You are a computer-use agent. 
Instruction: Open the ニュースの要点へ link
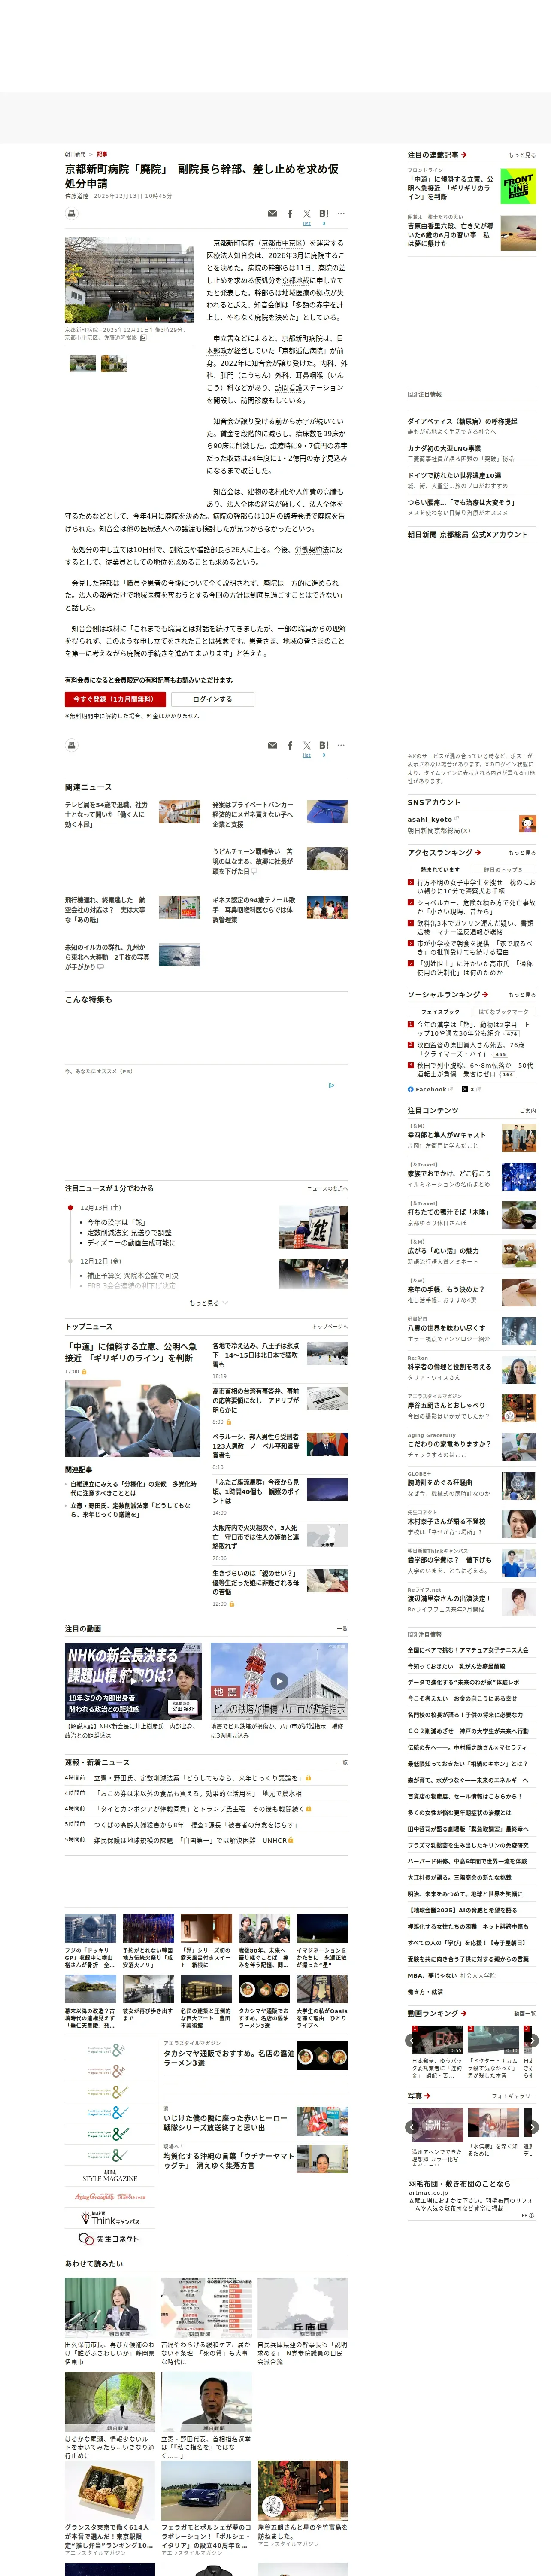[x=327, y=1188]
